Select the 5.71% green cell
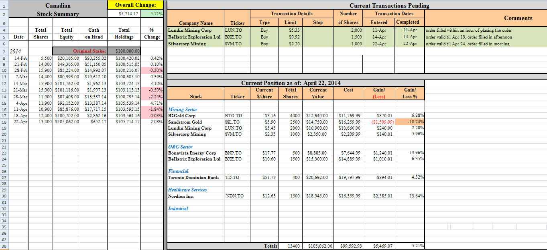Viewport: 547px width, 250px height. click(152, 14)
